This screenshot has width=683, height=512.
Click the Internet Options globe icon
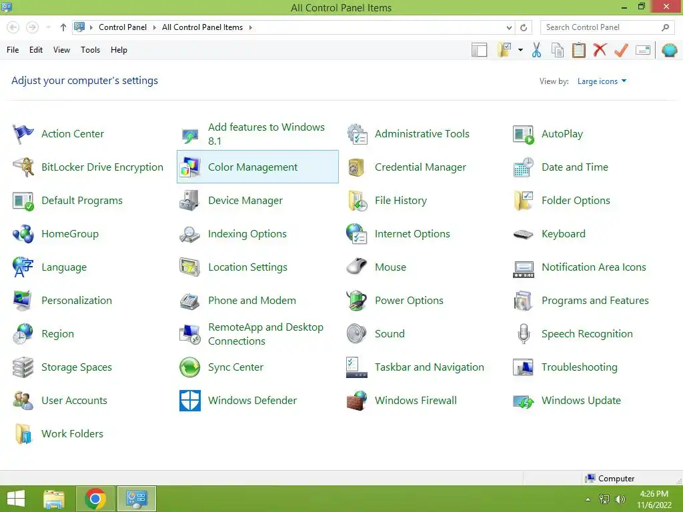coord(357,234)
